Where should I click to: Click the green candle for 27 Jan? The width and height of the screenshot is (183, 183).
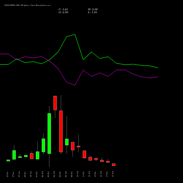(14, 155)
